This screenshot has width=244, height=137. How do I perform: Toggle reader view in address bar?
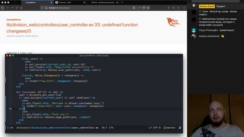pos(134,8)
